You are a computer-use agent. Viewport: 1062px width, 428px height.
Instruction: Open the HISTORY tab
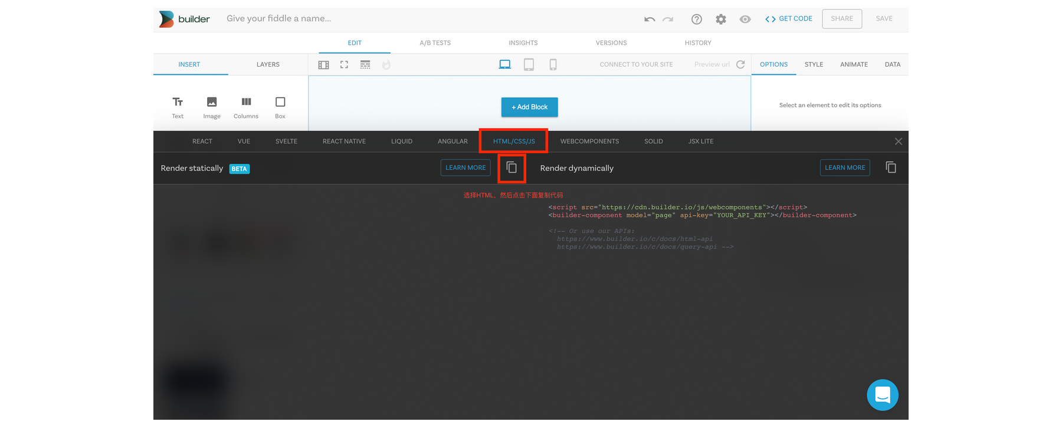click(x=698, y=43)
